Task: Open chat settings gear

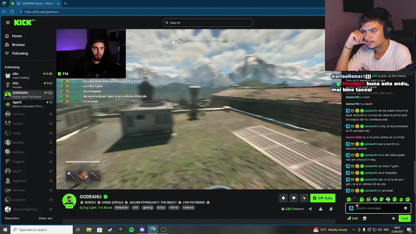Action: pyautogui.click(x=393, y=218)
